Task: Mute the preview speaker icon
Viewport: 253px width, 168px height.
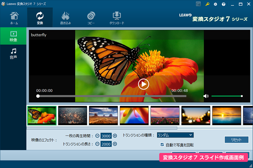Action: 206,96
